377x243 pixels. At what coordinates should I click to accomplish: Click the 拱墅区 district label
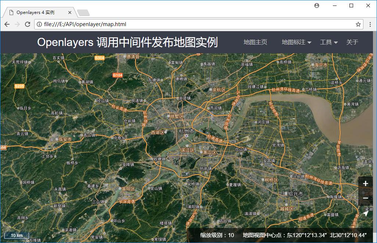point(177,117)
